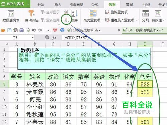Open the 排序 sort dialog

point(74,16)
